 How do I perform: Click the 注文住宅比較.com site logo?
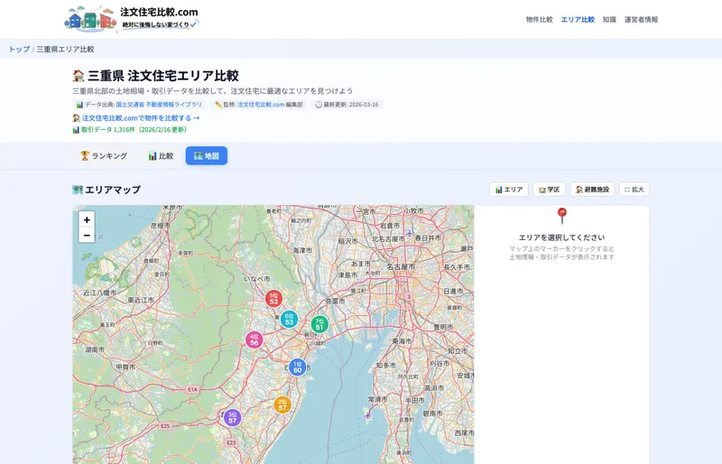pos(132,19)
